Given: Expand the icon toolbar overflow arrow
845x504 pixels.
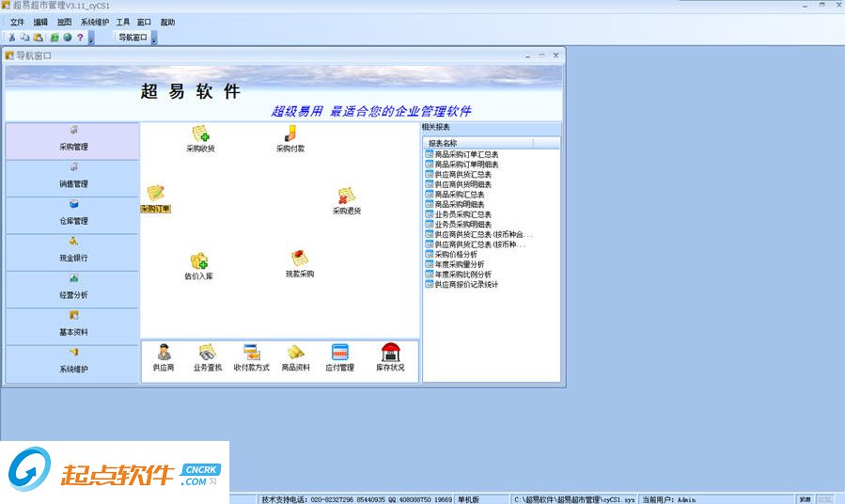Looking at the screenshot, I should [91, 38].
